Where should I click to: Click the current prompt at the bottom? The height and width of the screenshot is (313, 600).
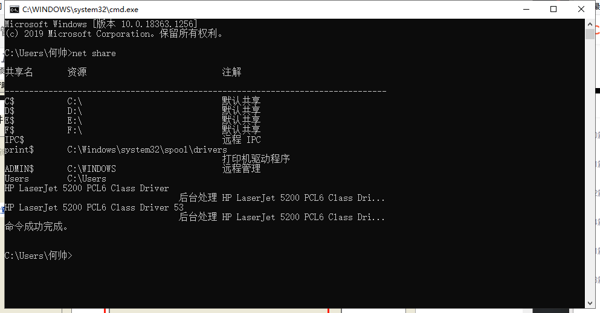point(38,255)
